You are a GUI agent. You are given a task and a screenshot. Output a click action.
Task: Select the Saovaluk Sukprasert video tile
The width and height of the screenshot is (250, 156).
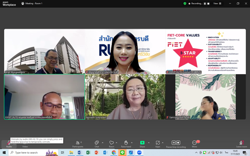[125, 97]
